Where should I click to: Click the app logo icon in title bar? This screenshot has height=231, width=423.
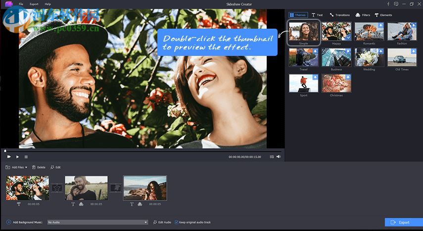9,4
